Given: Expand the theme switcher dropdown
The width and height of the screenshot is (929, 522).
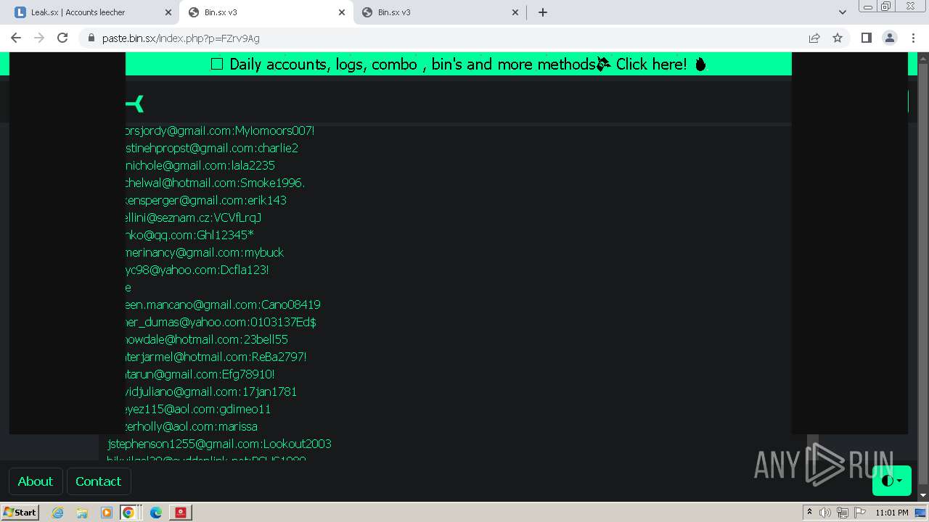Looking at the screenshot, I should [892, 481].
